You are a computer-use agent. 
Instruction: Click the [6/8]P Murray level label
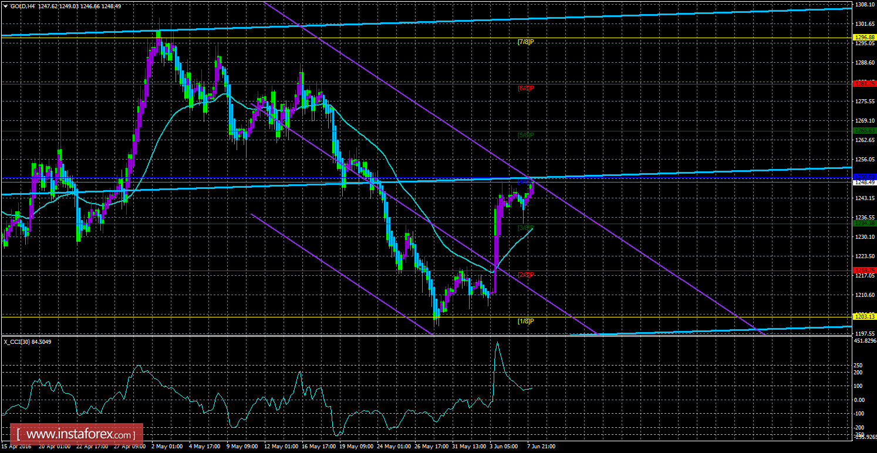pyautogui.click(x=525, y=88)
